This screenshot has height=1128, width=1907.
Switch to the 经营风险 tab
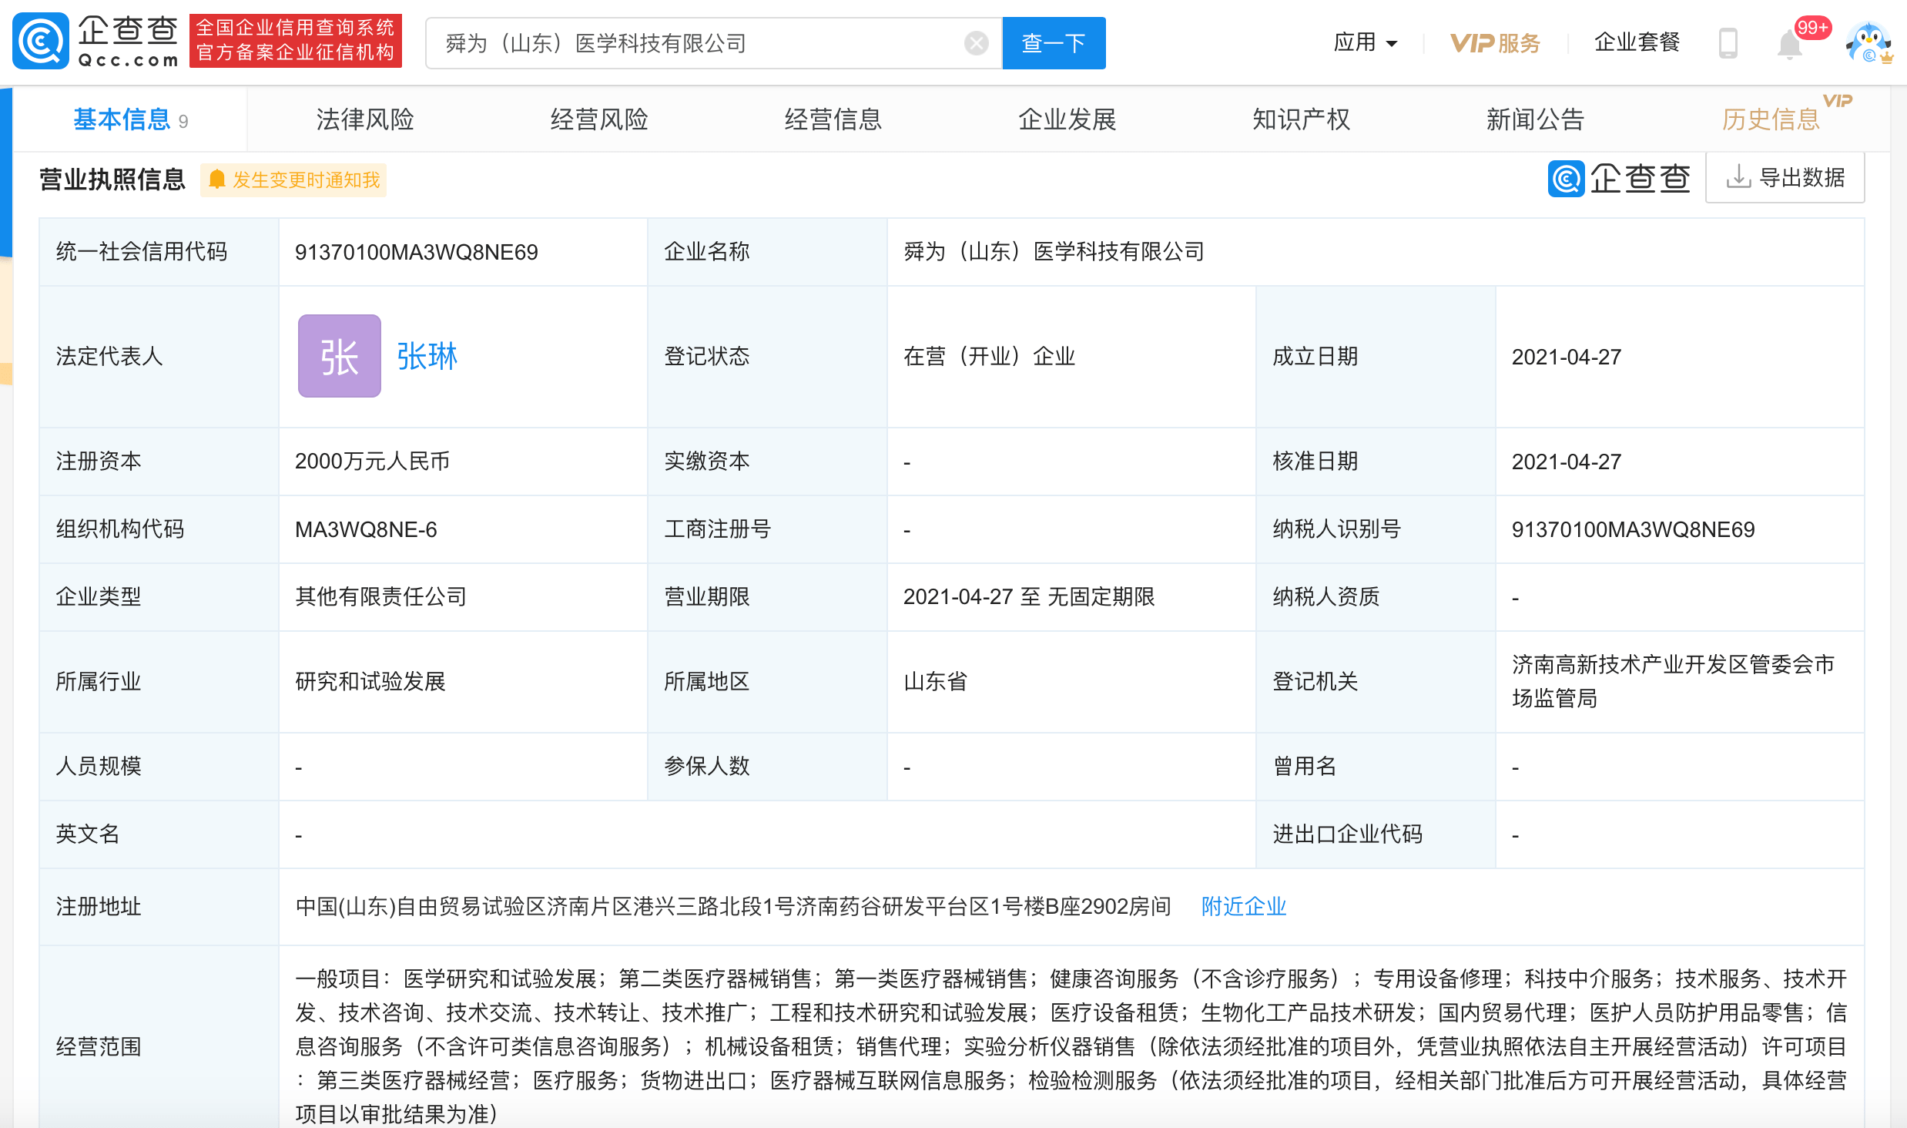pos(599,119)
